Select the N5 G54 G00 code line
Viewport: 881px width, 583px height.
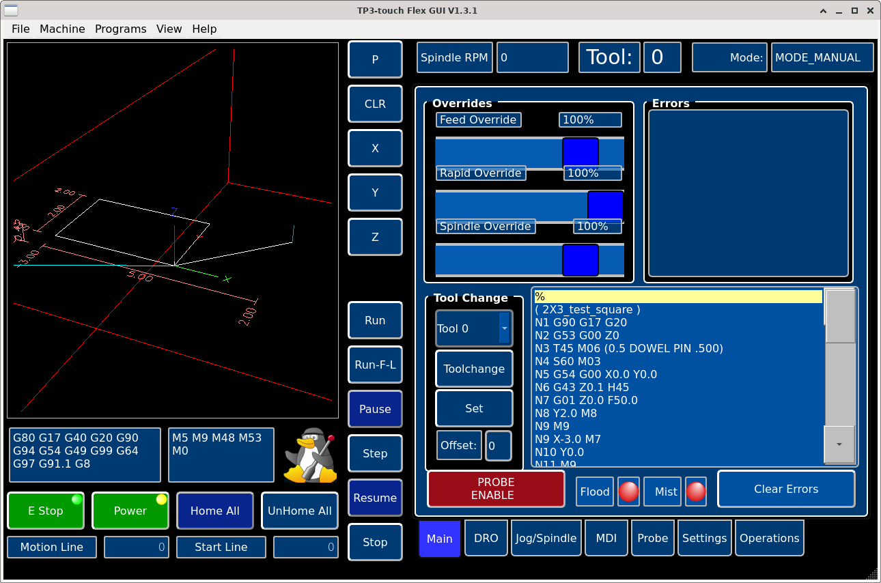[596, 374]
